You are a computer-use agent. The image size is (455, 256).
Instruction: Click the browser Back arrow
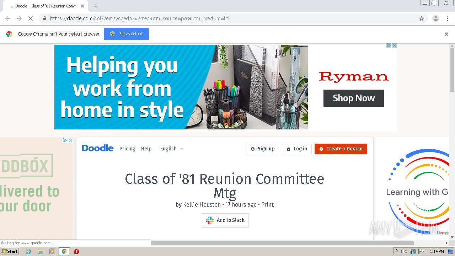(8, 18)
